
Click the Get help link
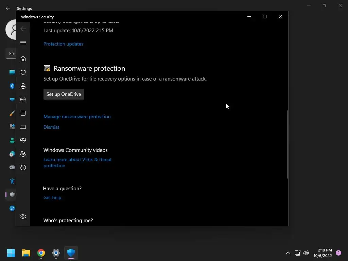tap(52, 197)
